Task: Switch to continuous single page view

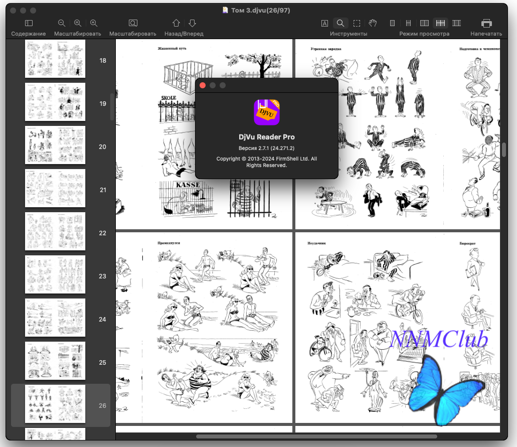Action: [x=408, y=23]
